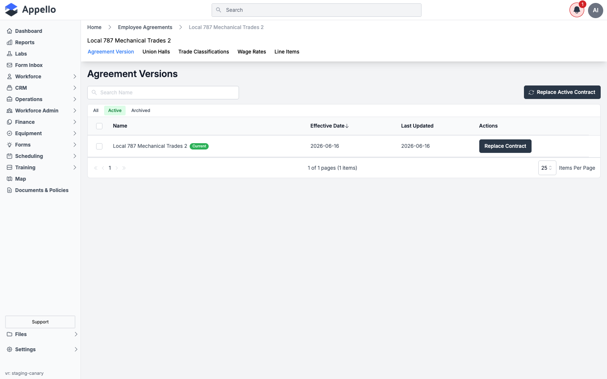This screenshot has height=379, width=607.
Task: Click the Equipment icon in sidebar
Action: (9, 133)
